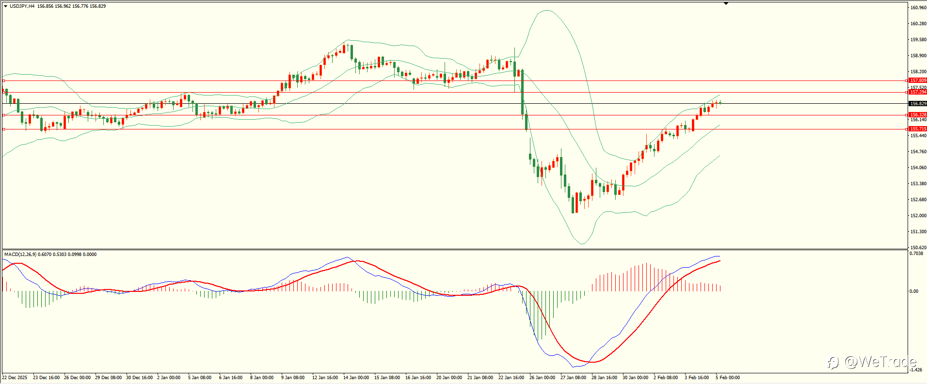Image resolution: width=927 pixels, height=384 pixels.
Task: Click the 30 Dec 16:00 time label
Action: 140,378
